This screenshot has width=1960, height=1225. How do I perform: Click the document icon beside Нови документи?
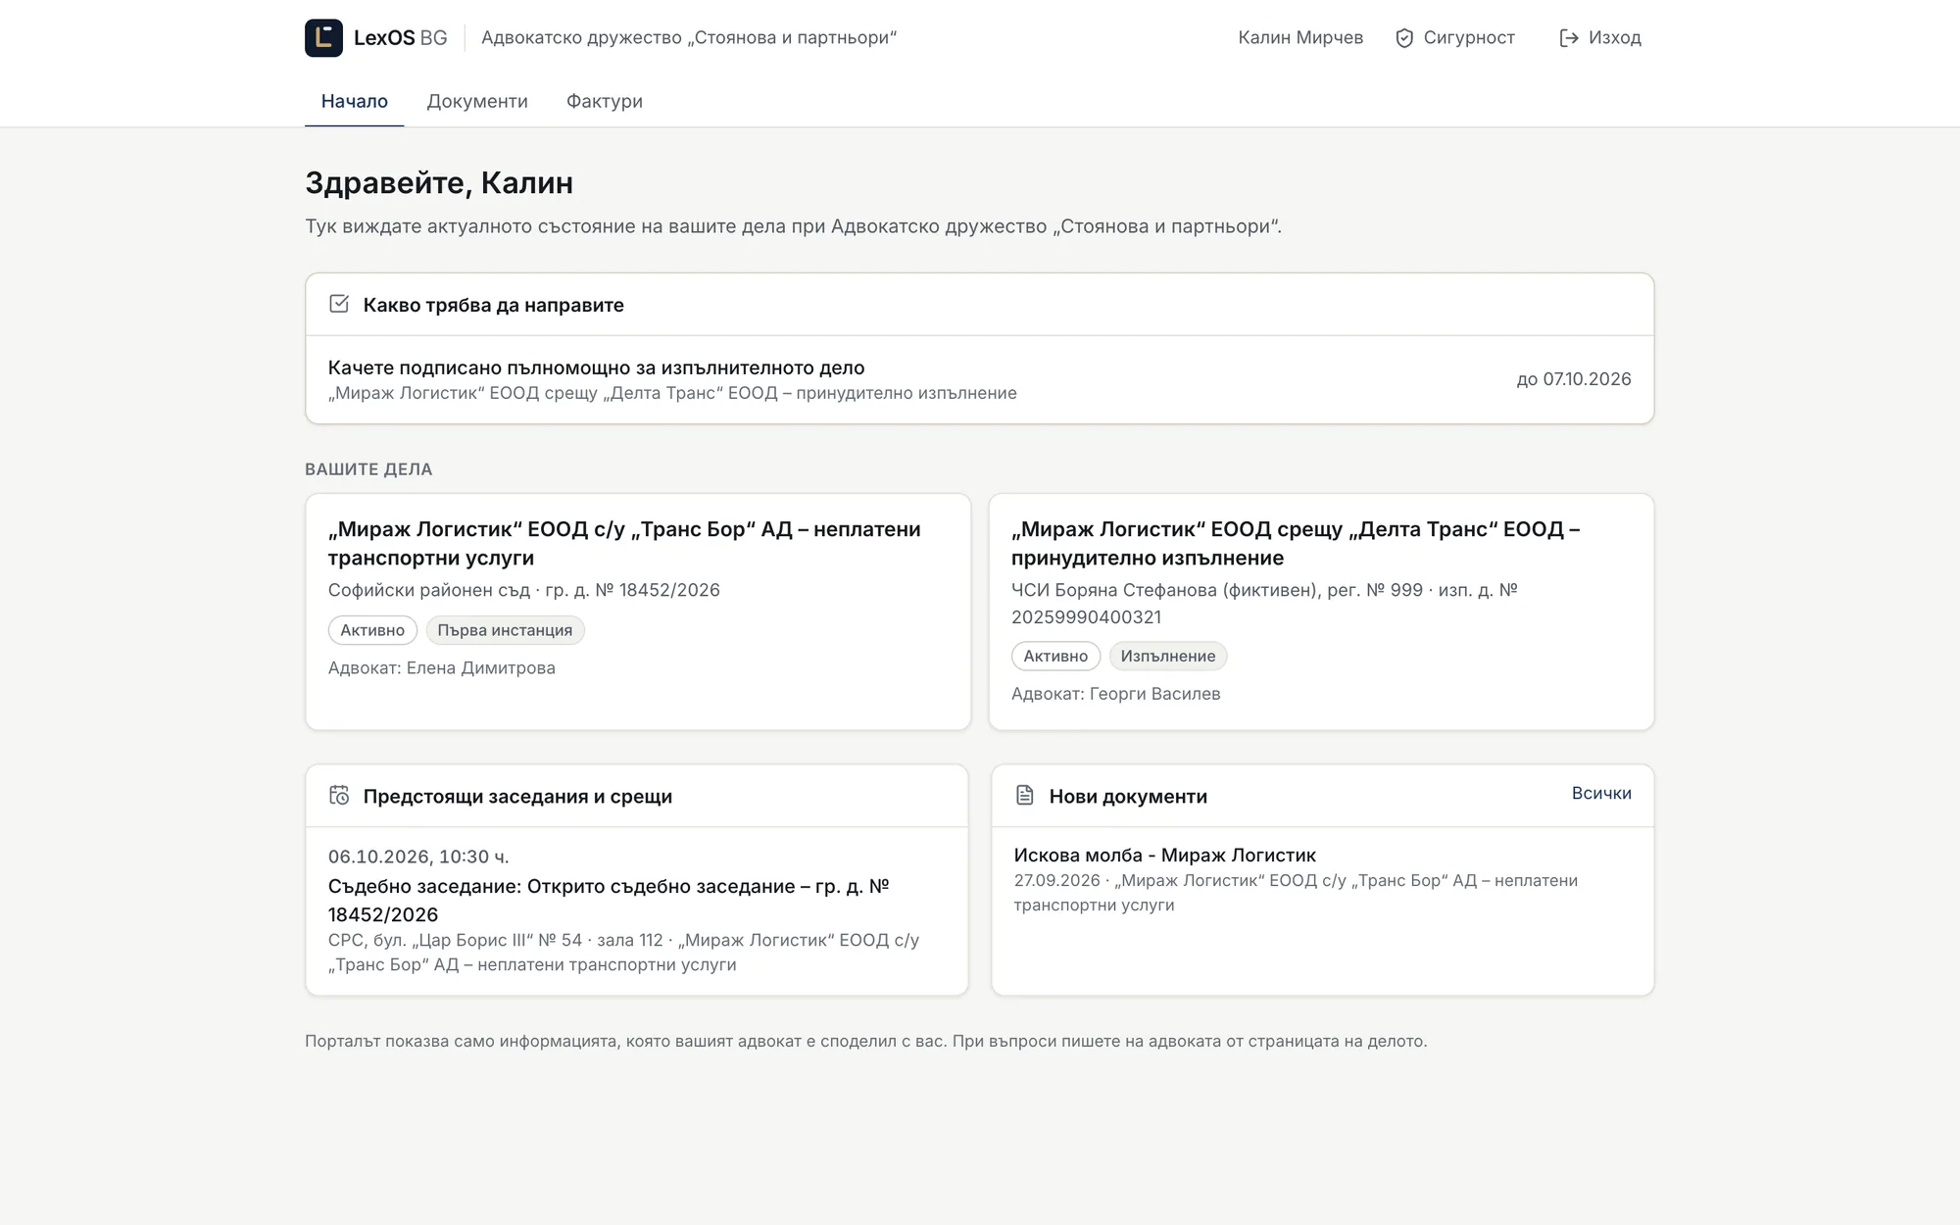click(1025, 795)
